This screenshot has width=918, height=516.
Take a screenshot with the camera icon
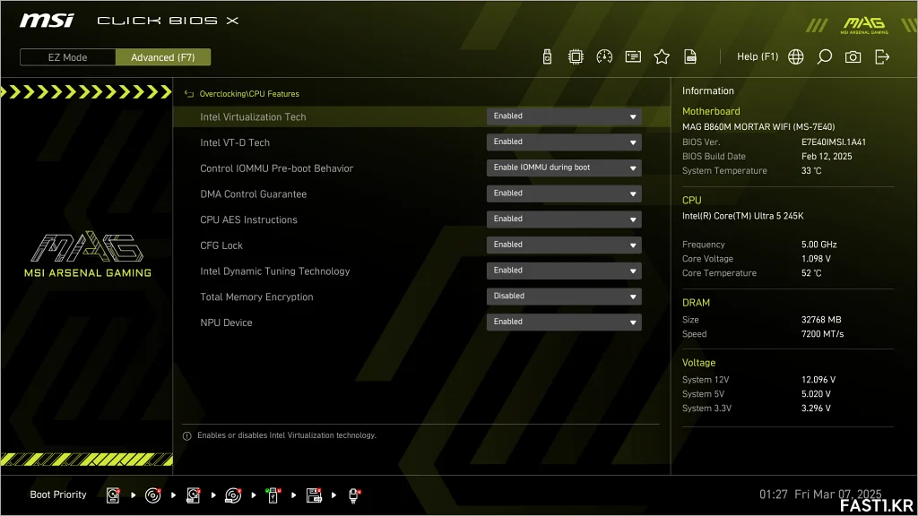click(853, 56)
